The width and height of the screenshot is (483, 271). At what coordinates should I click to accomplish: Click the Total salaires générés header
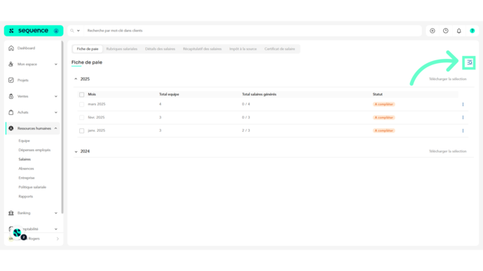[x=259, y=95]
